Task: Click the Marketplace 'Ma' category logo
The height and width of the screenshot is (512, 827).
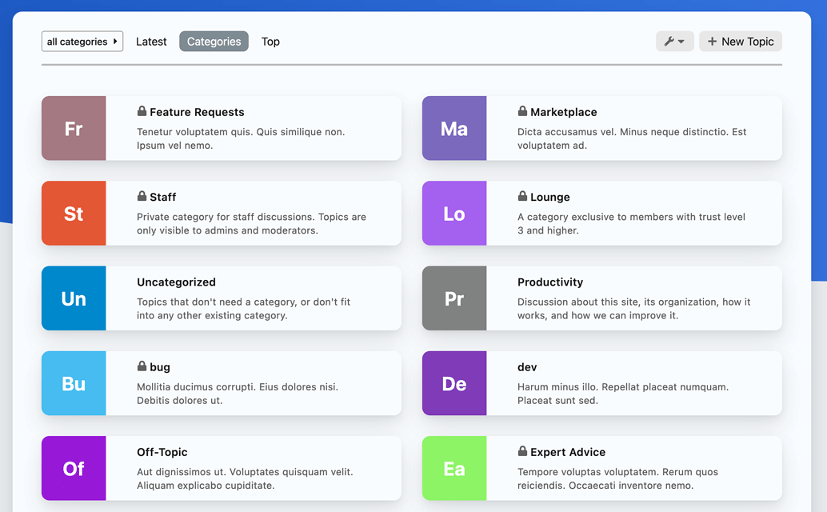Action: [x=454, y=128]
